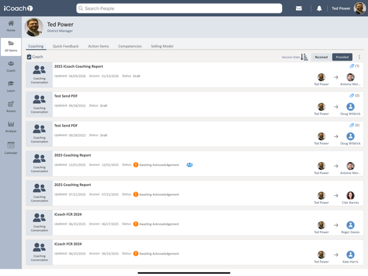Go to the Learn sidebar section
Viewport: 368px width, 276px height.
[11, 87]
